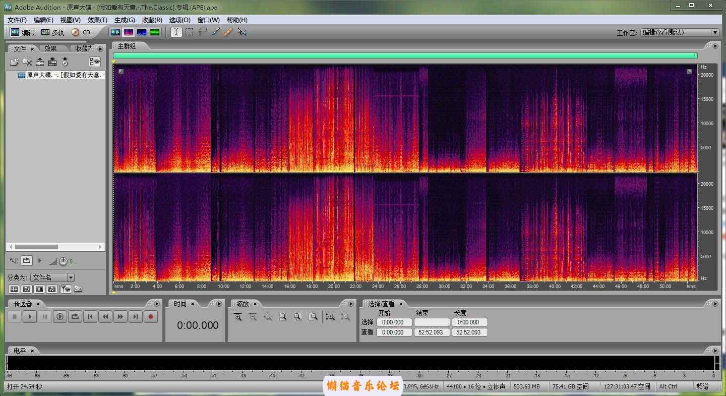Open Files panel options menu arrow

[100, 48]
